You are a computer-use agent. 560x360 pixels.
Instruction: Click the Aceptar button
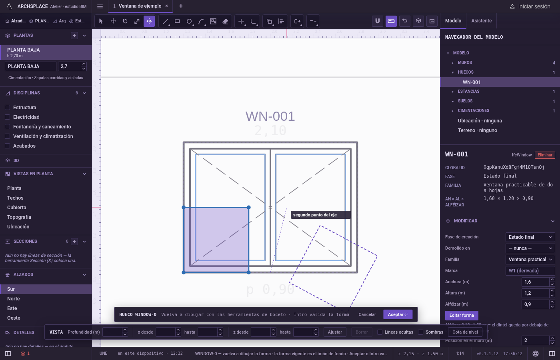point(398,315)
